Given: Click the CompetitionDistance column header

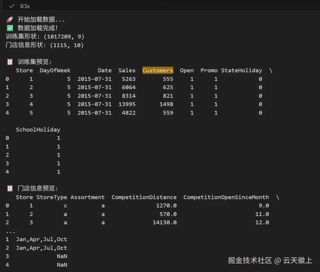Looking at the screenshot, I should click(144, 197).
